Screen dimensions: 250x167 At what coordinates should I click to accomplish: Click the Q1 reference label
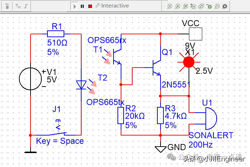click(167, 52)
